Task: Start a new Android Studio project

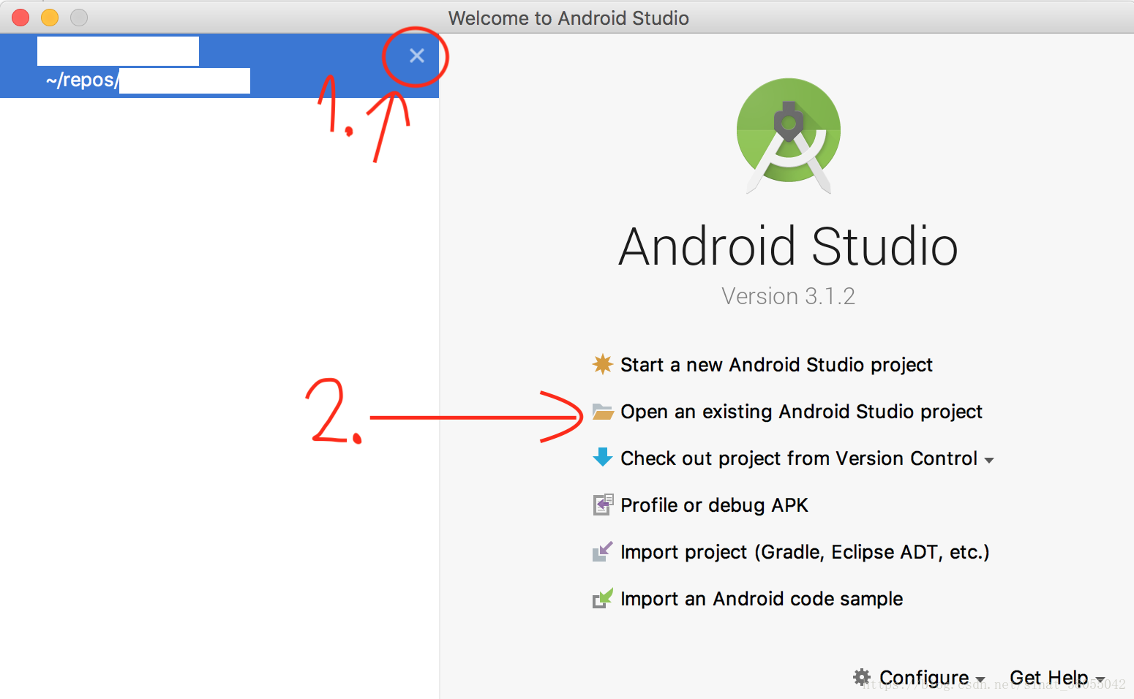Action: [776, 365]
